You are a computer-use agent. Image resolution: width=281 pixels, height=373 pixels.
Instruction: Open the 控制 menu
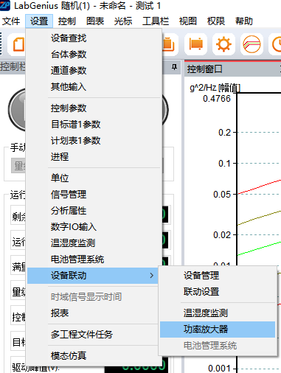pyautogui.click(x=66, y=21)
